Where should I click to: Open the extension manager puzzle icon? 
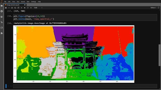(x=2, y=33)
